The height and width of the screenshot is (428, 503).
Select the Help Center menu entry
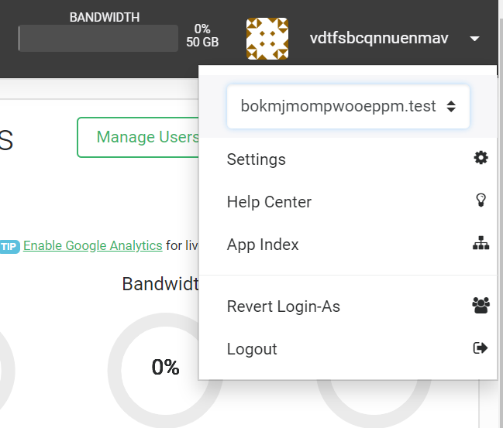pos(269,202)
